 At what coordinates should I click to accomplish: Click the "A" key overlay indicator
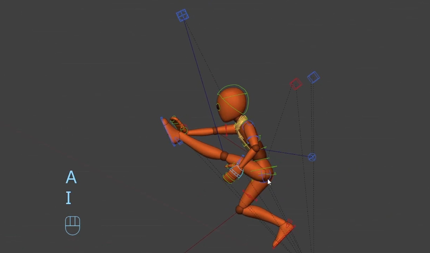71,177
